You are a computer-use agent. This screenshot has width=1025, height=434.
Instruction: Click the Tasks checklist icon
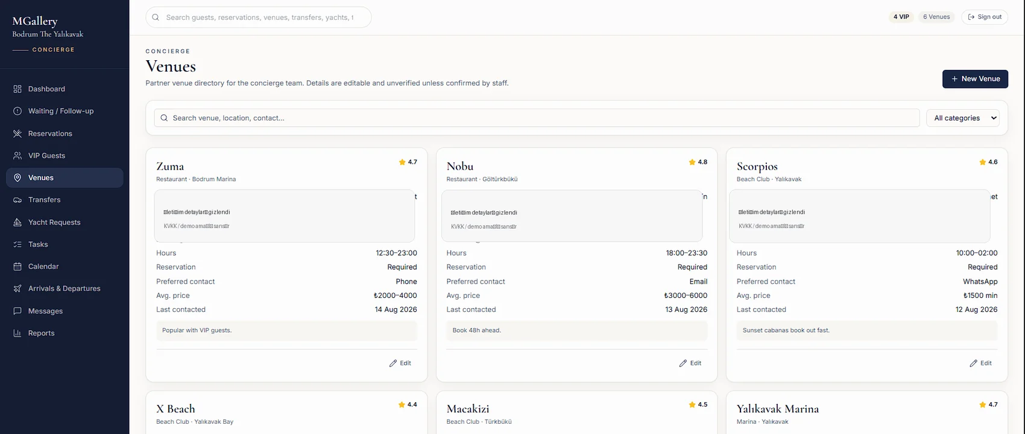17,244
